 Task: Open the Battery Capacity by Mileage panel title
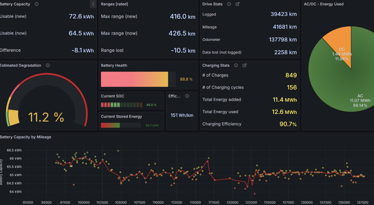(26, 137)
